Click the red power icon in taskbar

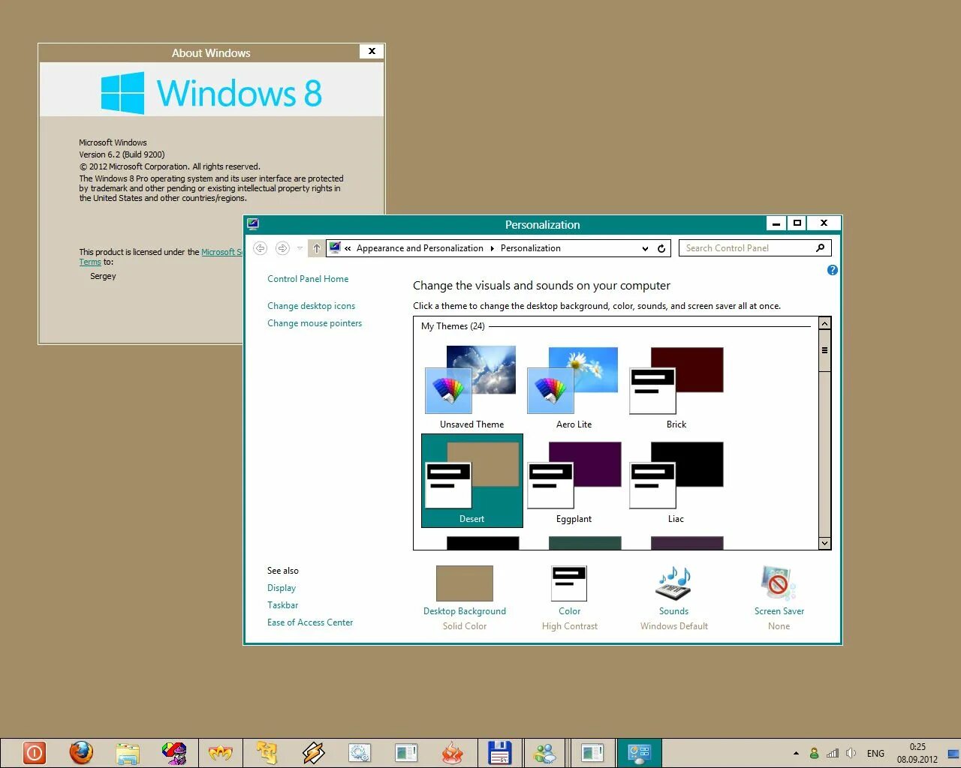(x=35, y=752)
